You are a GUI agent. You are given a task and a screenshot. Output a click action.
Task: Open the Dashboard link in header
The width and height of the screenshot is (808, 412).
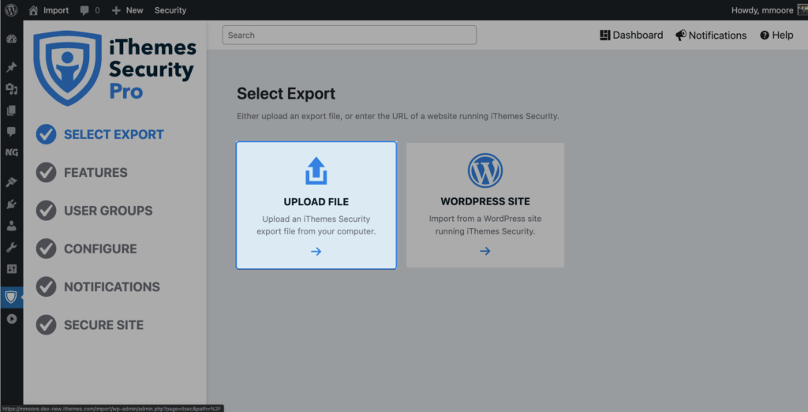[x=631, y=35]
